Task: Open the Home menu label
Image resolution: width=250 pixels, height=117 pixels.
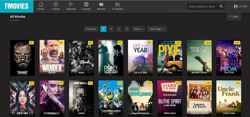Action: [x=41, y=9]
